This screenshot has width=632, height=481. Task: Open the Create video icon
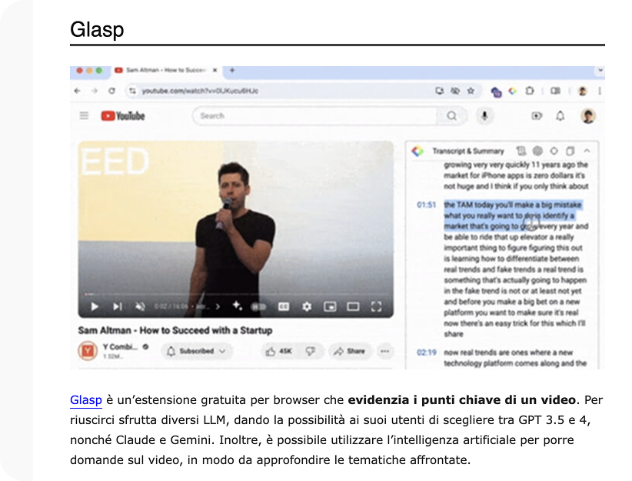click(x=537, y=115)
